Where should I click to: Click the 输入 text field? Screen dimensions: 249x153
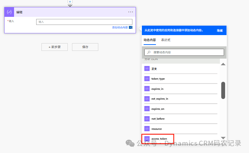[84, 22]
